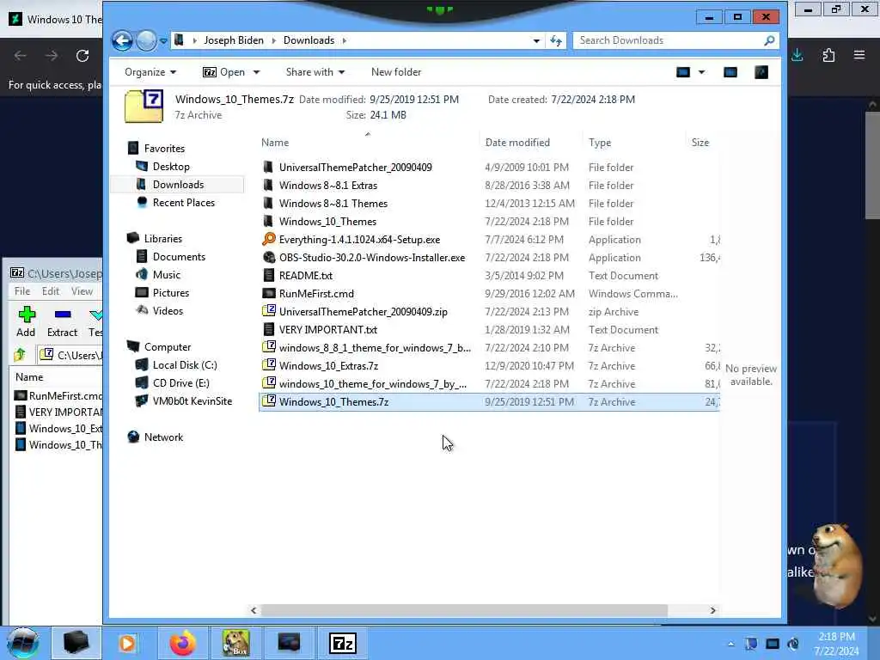Open Music library

(166, 275)
